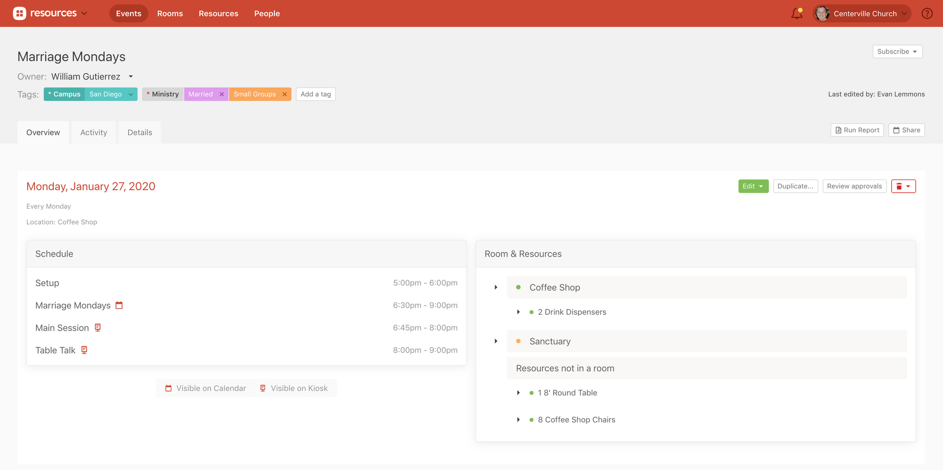This screenshot has width=943, height=470.
Task: Remove the Married tag with its X
Action: (x=222, y=94)
